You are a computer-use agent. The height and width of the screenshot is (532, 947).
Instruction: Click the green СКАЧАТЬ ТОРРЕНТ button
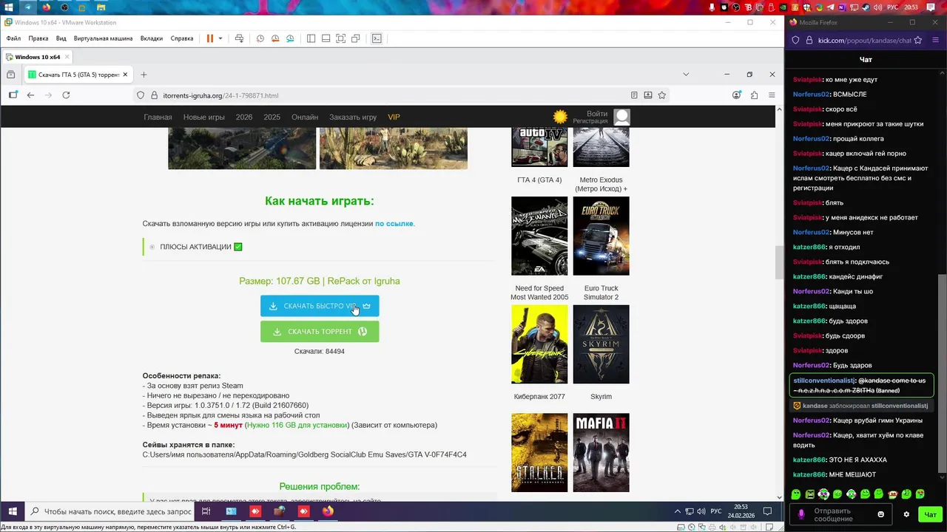[x=320, y=332]
